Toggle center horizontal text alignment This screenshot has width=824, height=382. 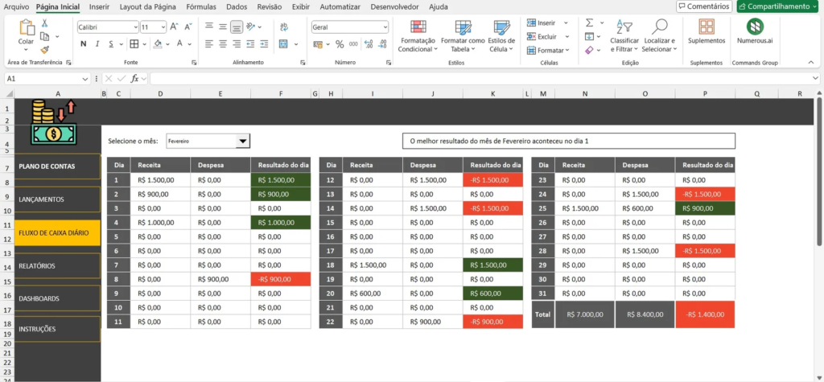(x=223, y=44)
